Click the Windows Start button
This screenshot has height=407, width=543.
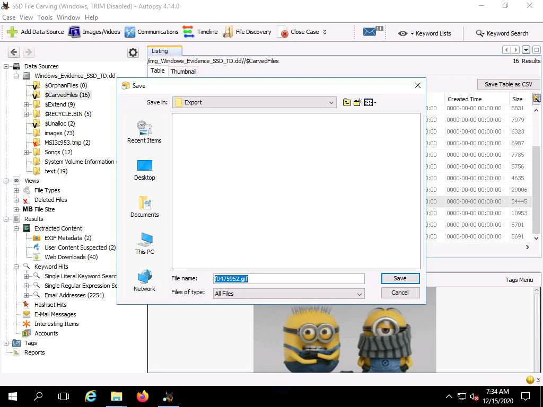coord(13,396)
